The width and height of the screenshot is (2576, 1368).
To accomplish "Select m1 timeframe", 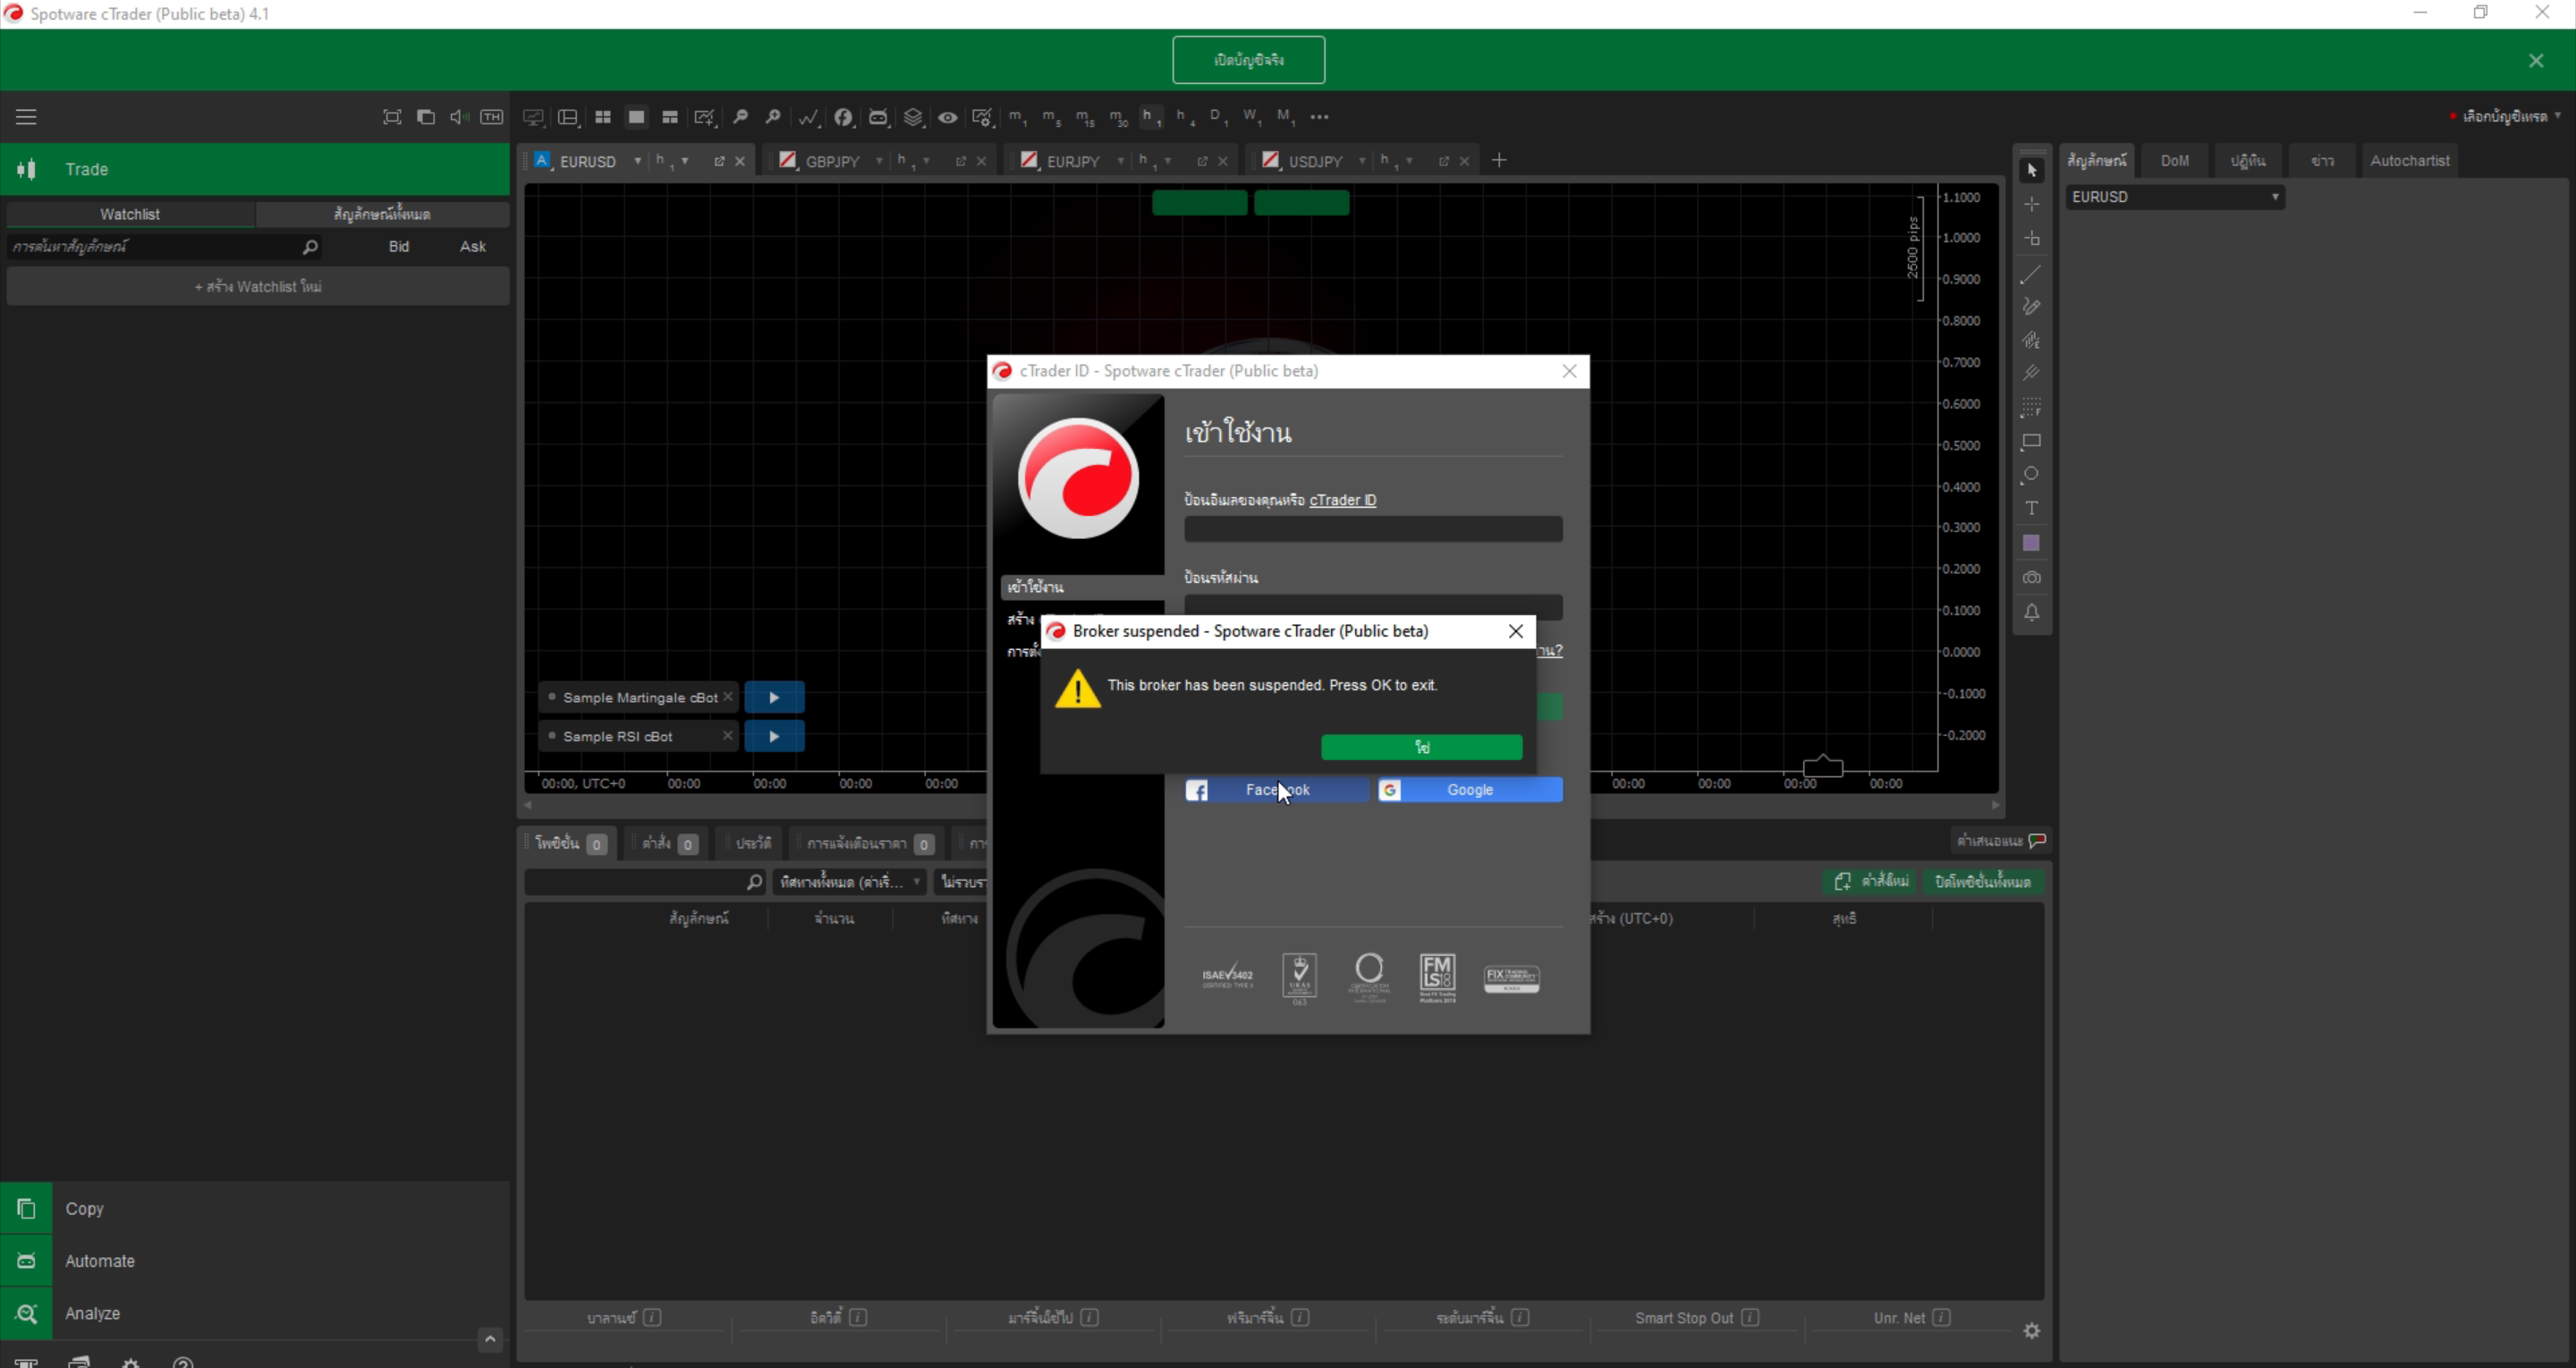I will (x=1018, y=117).
